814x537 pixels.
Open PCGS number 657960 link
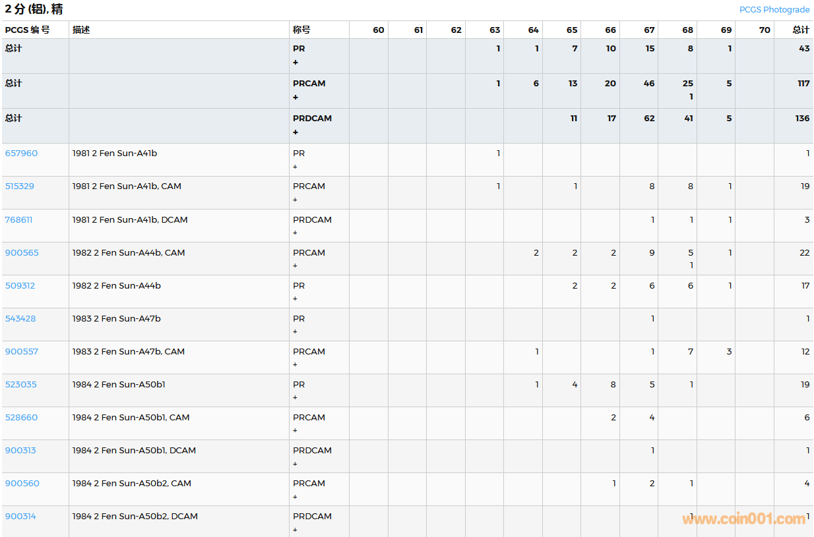click(x=22, y=154)
